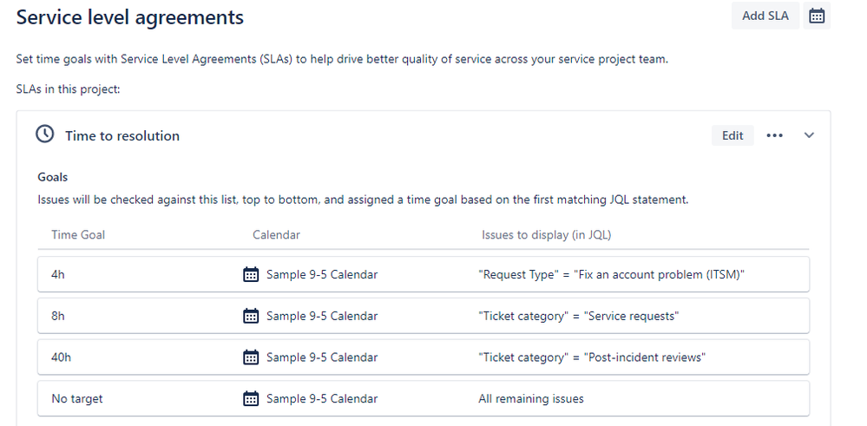Click calendar icon in the No target row
867x426 pixels.
coord(251,398)
